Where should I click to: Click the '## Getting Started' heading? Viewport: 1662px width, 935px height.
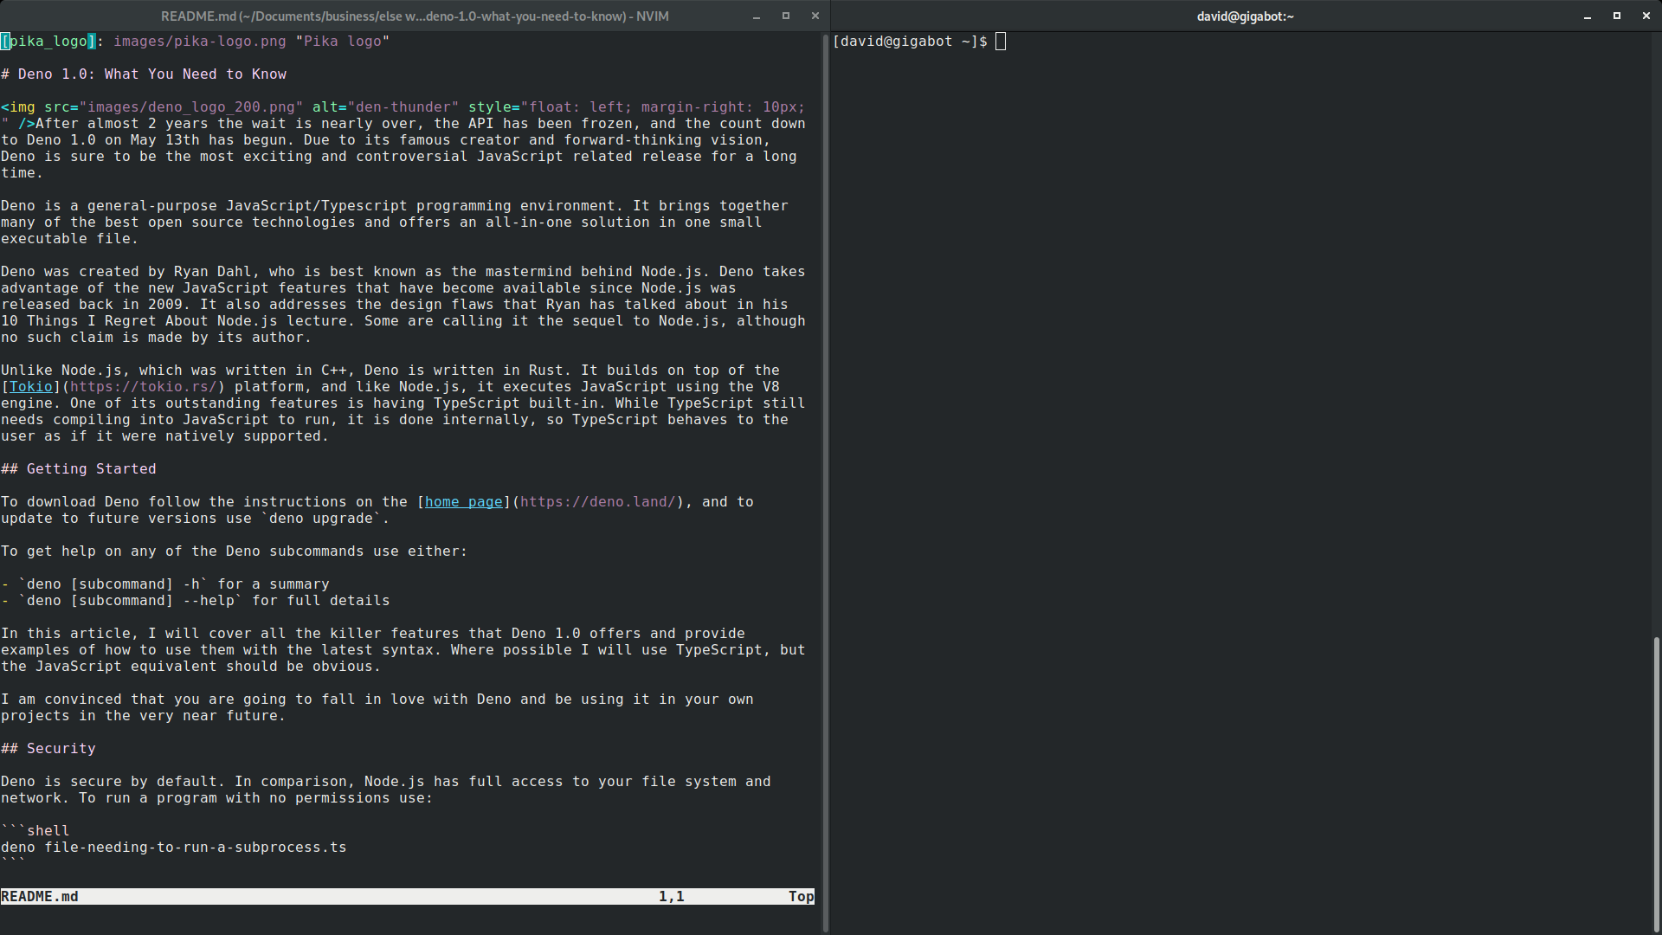[x=79, y=469]
